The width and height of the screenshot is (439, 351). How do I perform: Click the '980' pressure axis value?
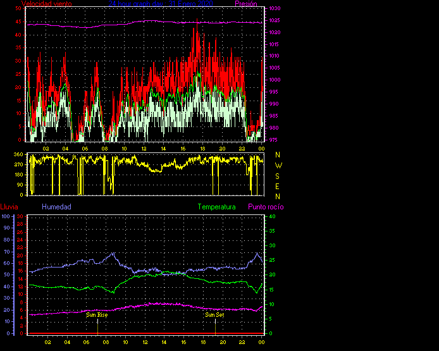pyautogui.click(x=273, y=128)
